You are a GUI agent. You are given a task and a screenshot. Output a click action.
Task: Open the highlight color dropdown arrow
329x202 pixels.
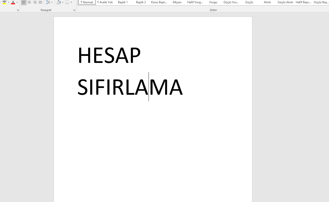click(9, 2)
